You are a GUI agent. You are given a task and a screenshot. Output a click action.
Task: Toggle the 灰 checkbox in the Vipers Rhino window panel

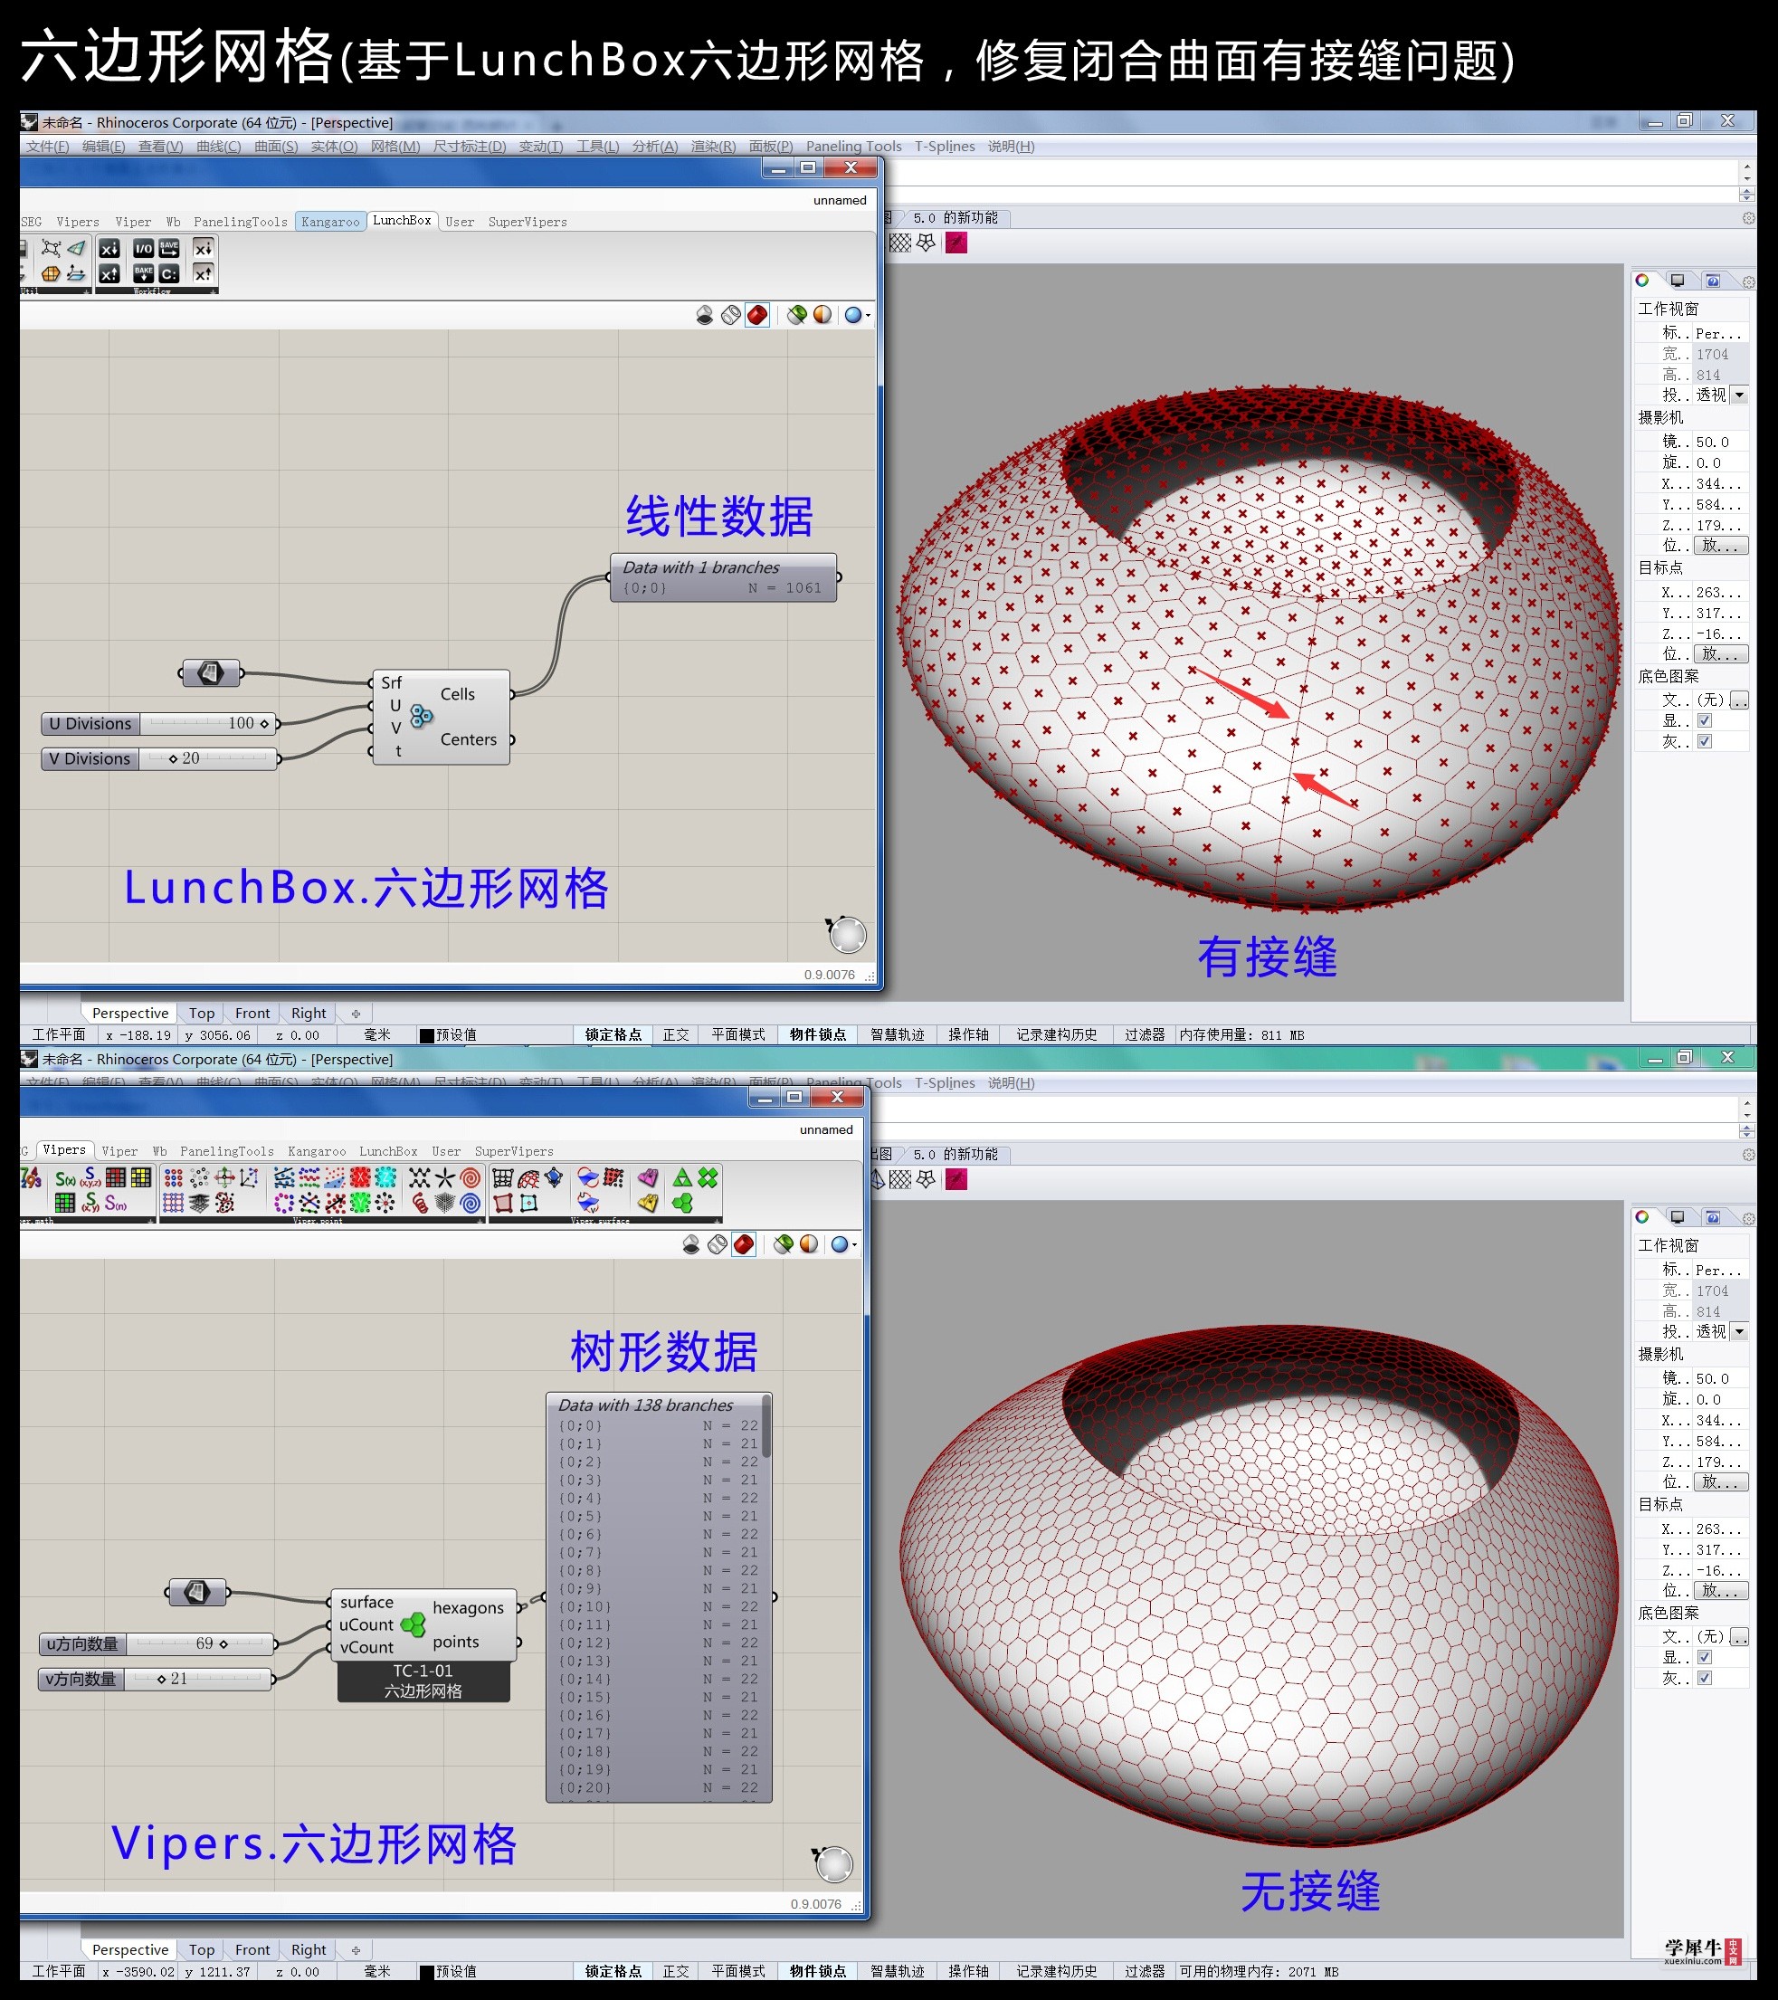1705,1678
